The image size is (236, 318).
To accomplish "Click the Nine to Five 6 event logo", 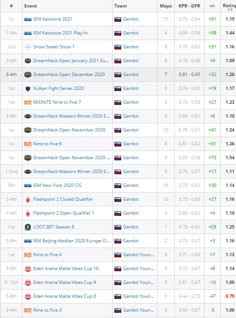I will (28, 144).
